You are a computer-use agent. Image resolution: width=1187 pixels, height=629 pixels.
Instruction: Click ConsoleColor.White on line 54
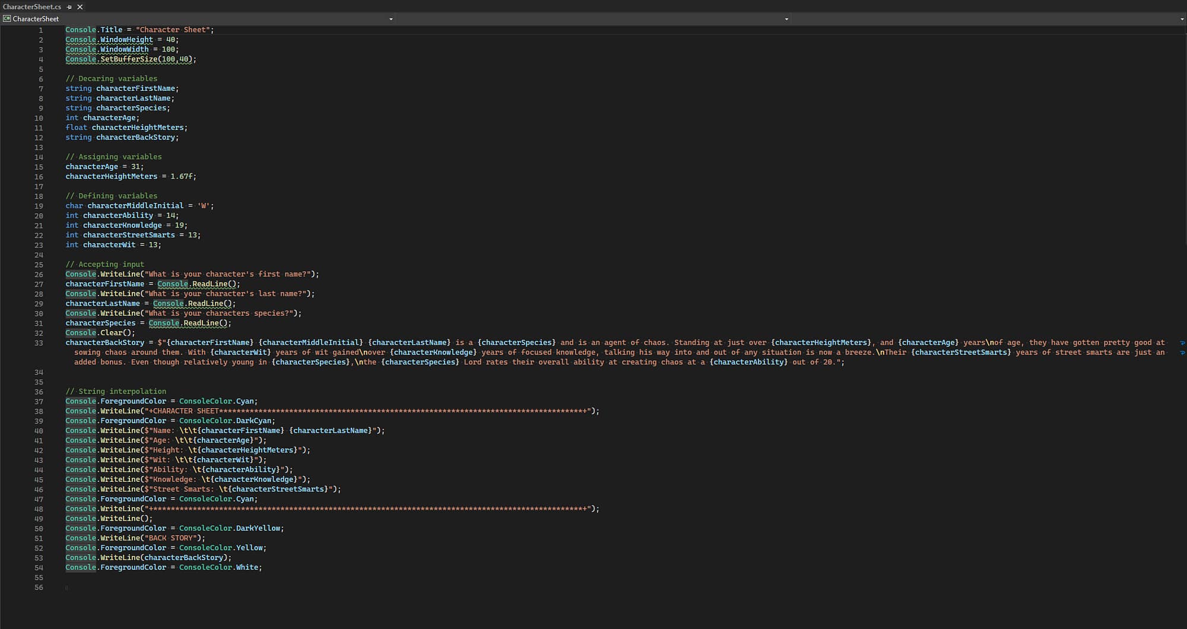click(x=220, y=567)
